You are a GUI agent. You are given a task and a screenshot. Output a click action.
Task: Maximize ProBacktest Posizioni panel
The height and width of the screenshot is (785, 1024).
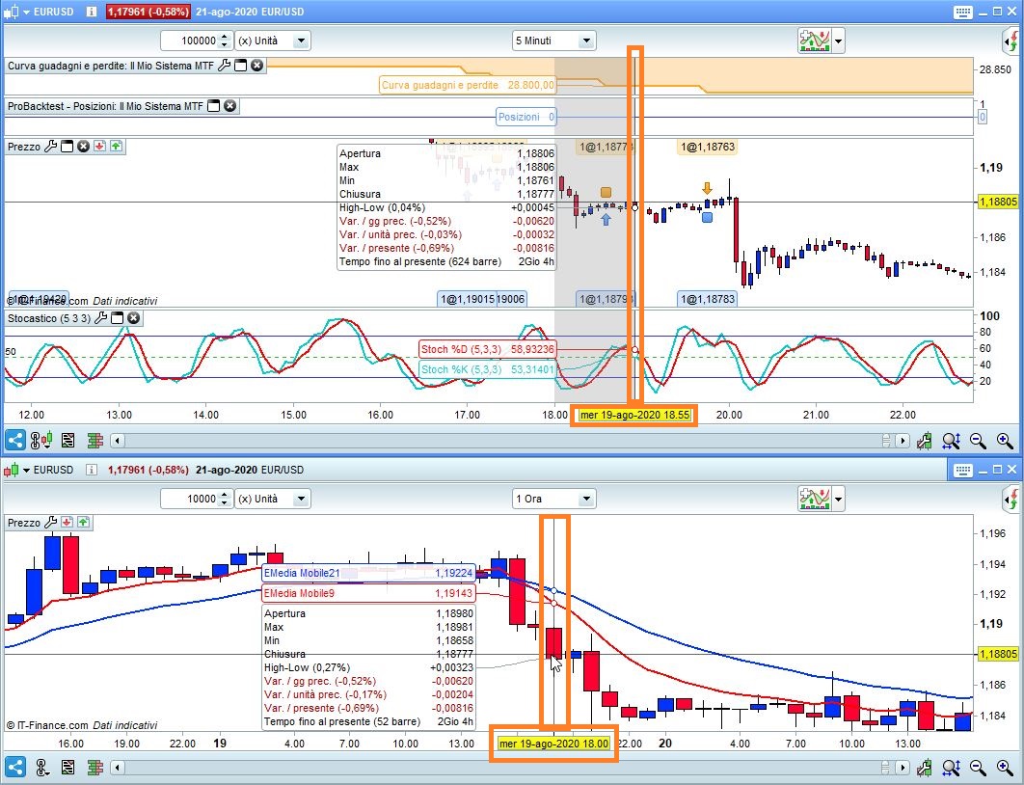(x=213, y=106)
